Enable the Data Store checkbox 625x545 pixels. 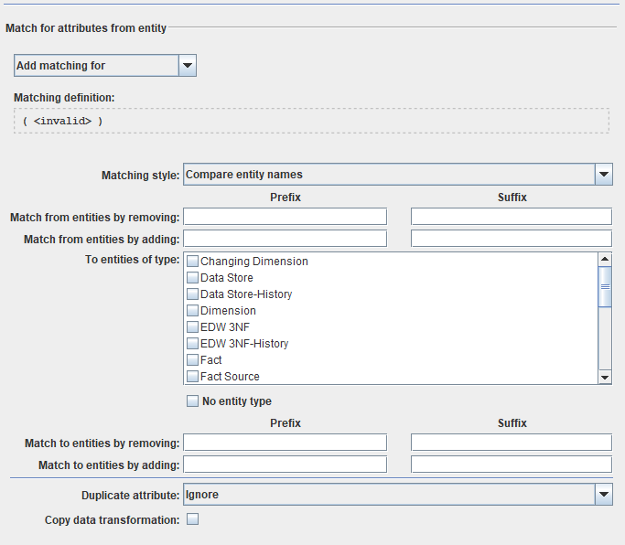pos(193,278)
